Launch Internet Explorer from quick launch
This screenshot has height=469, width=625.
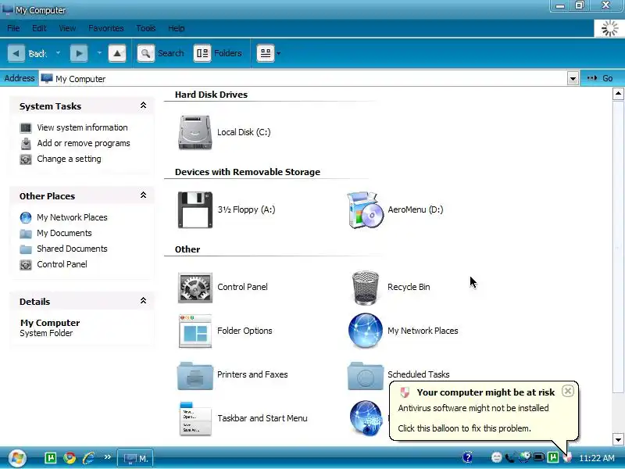pyautogui.click(x=88, y=458)
